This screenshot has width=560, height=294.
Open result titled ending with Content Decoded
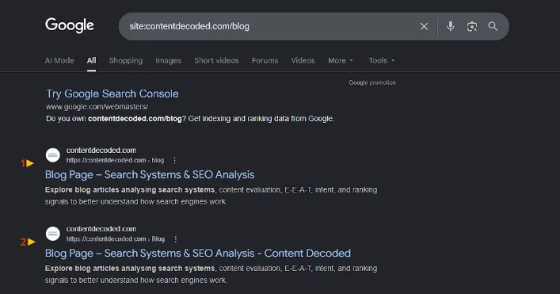[198, 254]
